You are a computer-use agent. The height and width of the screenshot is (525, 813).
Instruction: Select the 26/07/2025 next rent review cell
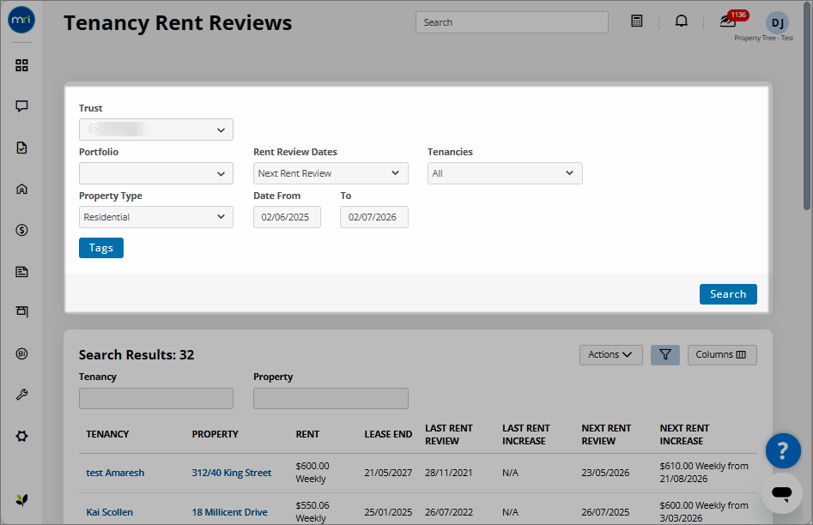(605, 512)
